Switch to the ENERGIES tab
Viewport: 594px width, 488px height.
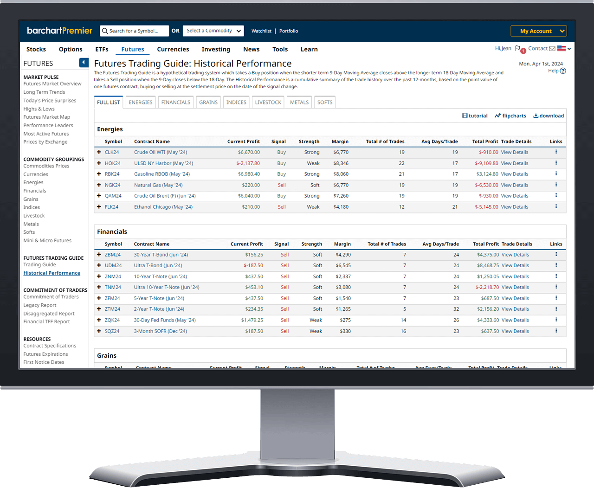point(141,103)
